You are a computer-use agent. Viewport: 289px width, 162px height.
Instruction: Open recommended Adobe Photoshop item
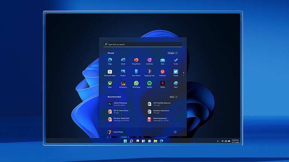point(118,104)
